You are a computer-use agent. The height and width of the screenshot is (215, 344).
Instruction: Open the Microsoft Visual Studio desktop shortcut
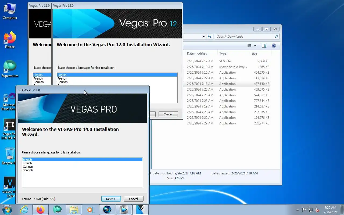8,102
